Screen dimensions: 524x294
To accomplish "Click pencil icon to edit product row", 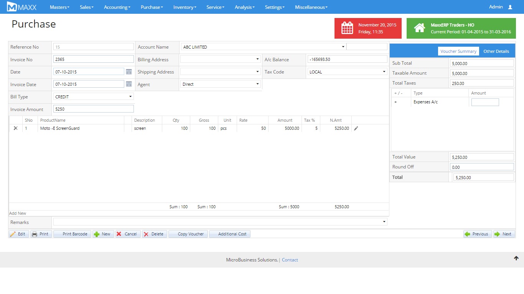I will pyautogui.click(x=356, y=129).
